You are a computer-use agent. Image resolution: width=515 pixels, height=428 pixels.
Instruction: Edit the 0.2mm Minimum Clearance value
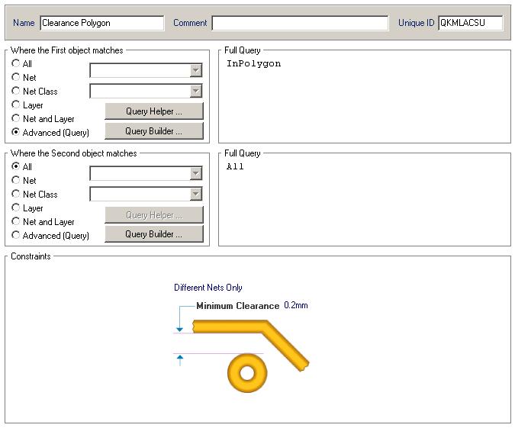point(295,305)
